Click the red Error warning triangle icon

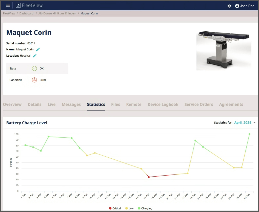tap(34, 80)
